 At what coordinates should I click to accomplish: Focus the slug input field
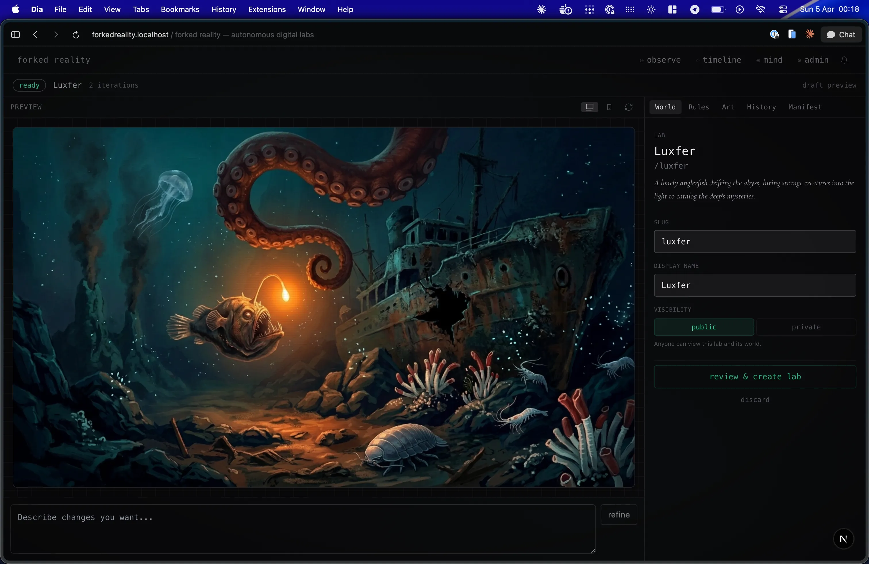point(755,242)
